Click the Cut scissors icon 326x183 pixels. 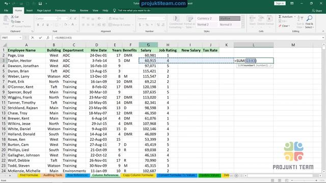[x=12, y=17]
